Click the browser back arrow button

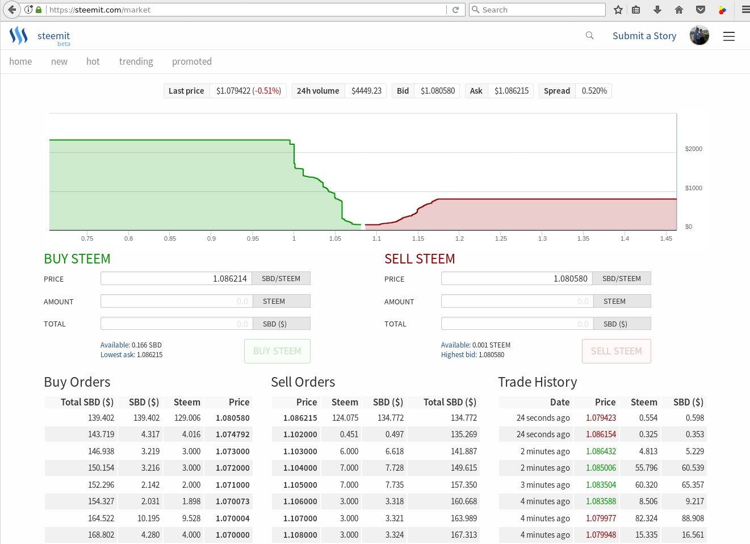[x=12, y=10]
